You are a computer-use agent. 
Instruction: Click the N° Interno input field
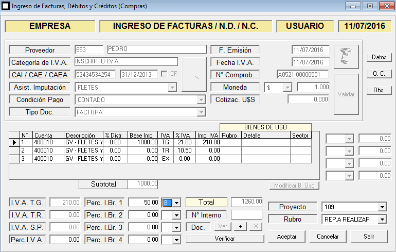coord(246,215)
